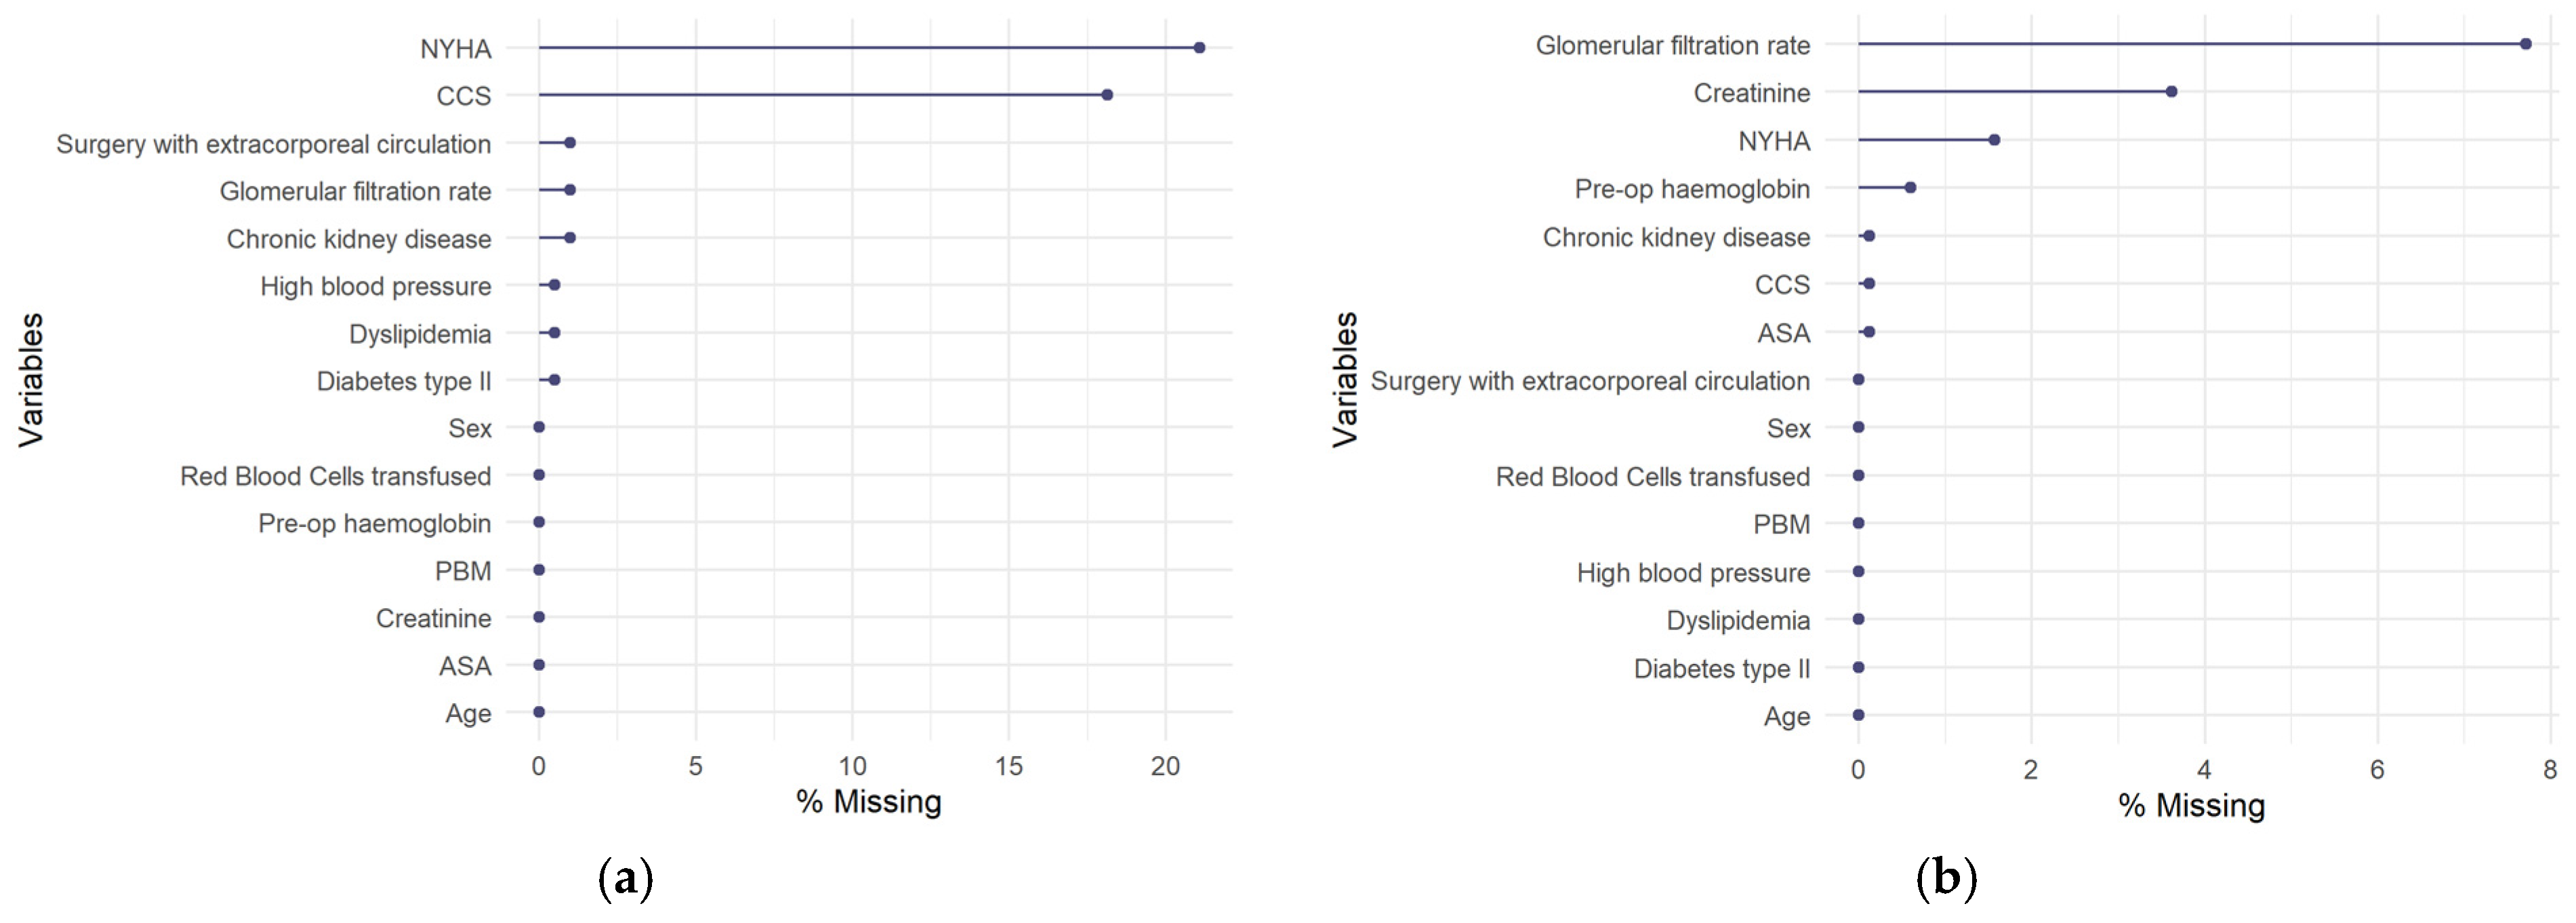Image resolution: width=2576 pixels, height=923 pixels.
Task: Click the PBM label in chart (a)
Action: tap(463, 572)
